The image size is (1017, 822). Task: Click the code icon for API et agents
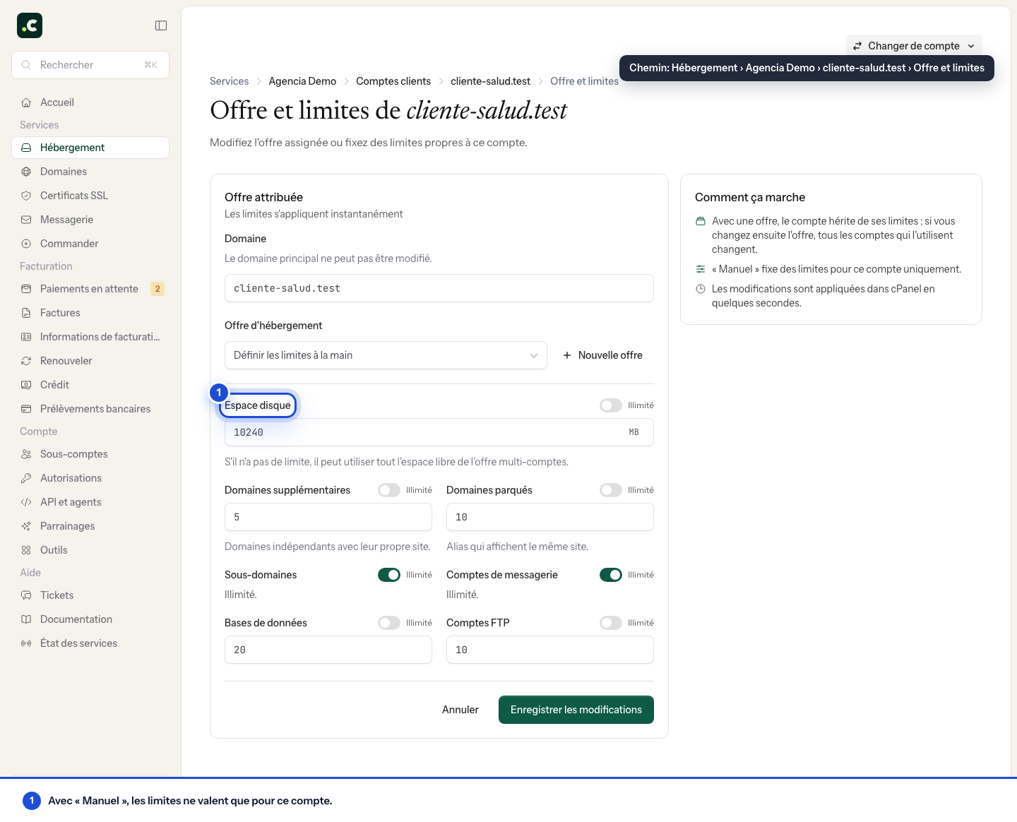click(x=26, y=502)
